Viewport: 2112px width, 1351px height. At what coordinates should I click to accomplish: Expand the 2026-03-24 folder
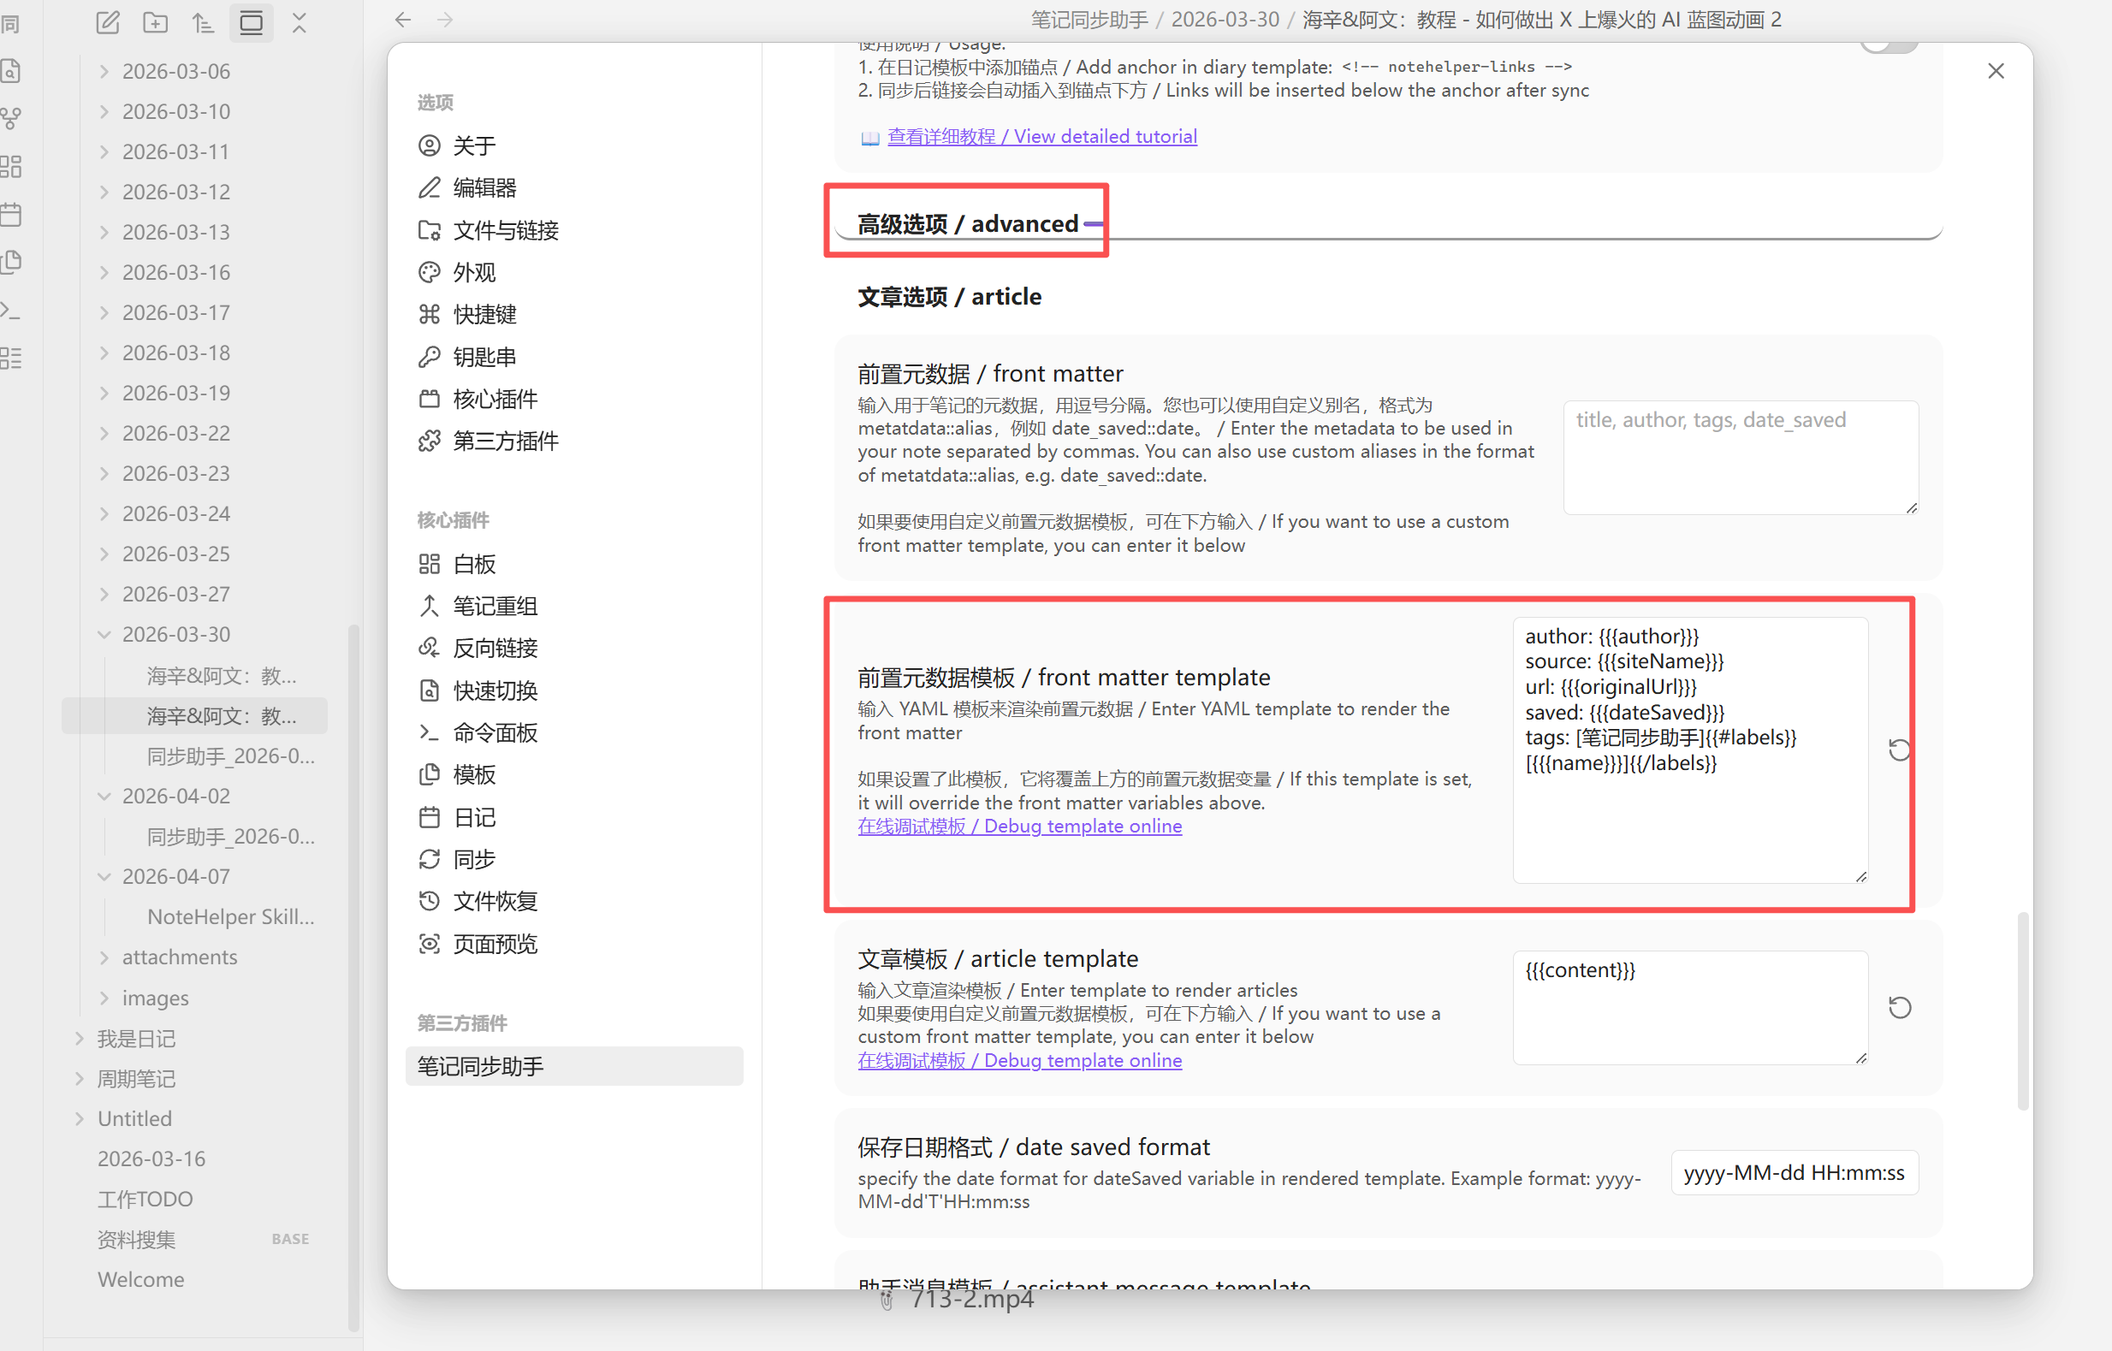coord(104,513)
